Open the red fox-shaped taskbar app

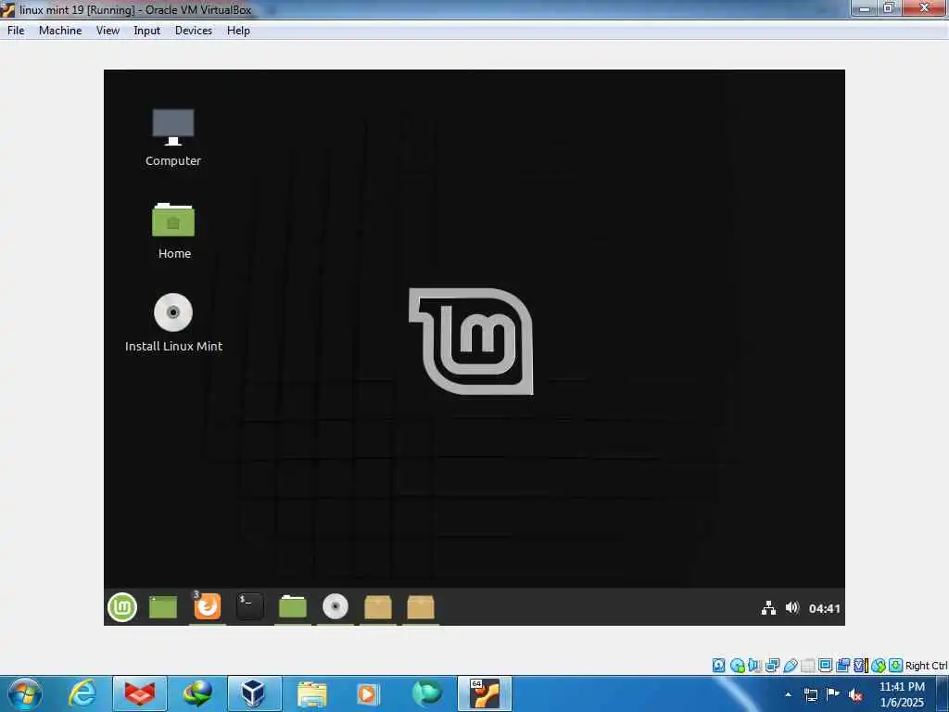pos(140,693)
